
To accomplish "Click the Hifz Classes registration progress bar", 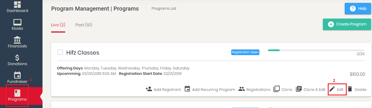I will click(x=316, y=50).
